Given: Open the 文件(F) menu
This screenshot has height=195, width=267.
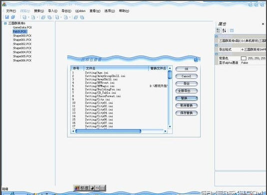Looking at the screenshot, I should (11, 11).
